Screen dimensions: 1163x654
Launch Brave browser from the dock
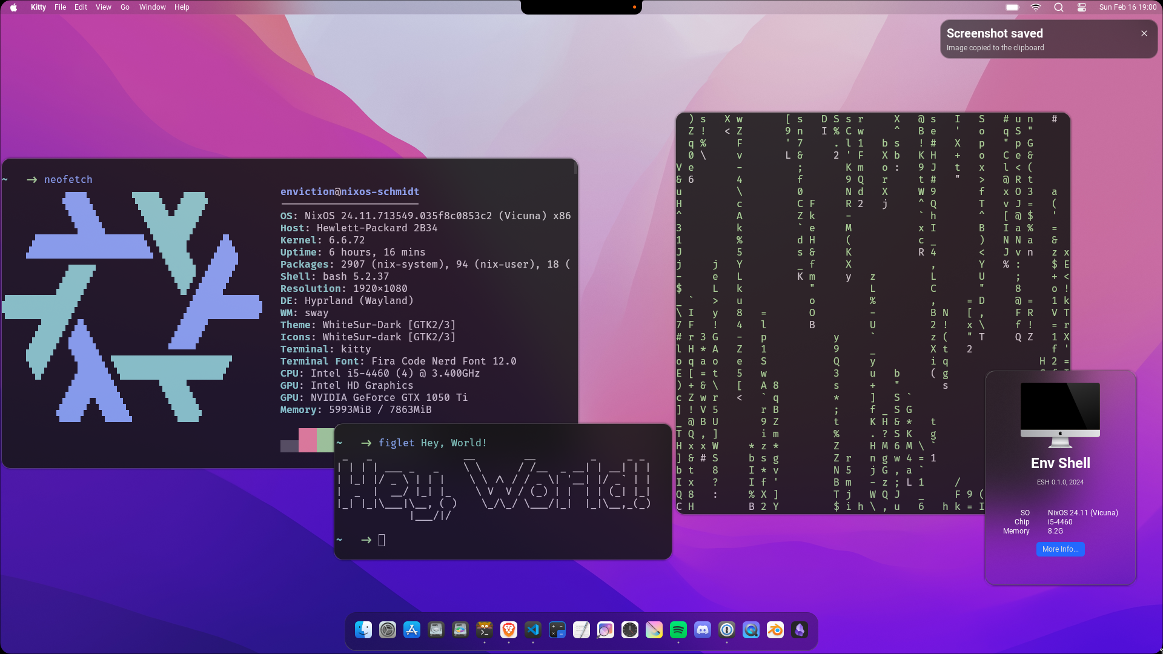coord(509,630)
